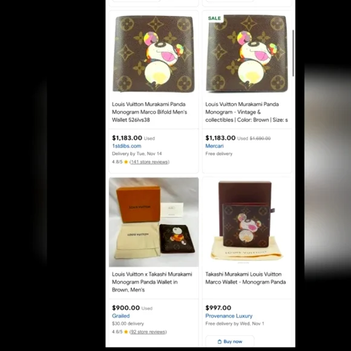Open the Grailed seller link
Viewport: 351px width, 351px height.
120,316
